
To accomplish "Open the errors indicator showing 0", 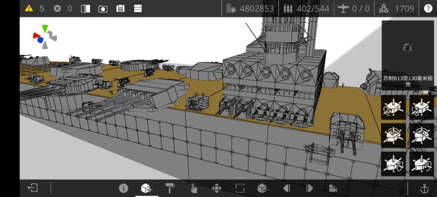I will pos(63,9).
